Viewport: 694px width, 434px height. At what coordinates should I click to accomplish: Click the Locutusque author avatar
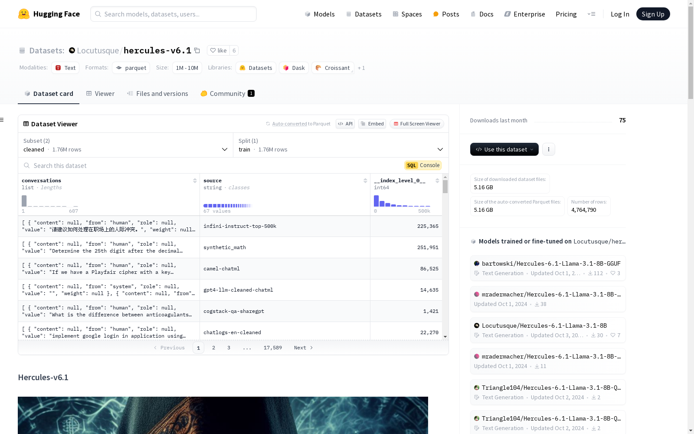coord(72,50)
